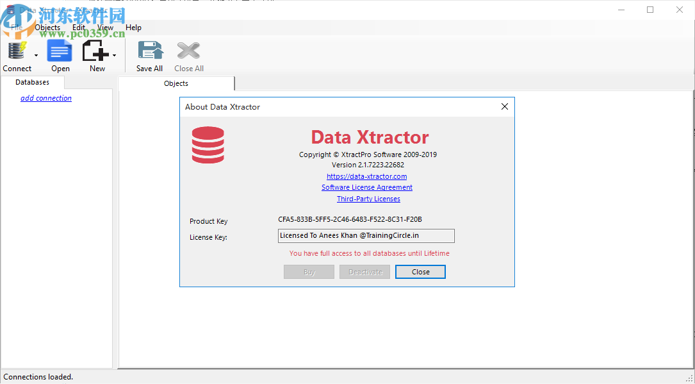Switch to the Objects tab

pos(176,83)
